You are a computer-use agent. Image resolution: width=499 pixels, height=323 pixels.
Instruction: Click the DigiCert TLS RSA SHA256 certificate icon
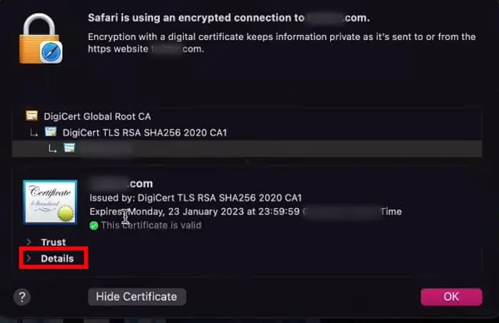coord(51,132)
